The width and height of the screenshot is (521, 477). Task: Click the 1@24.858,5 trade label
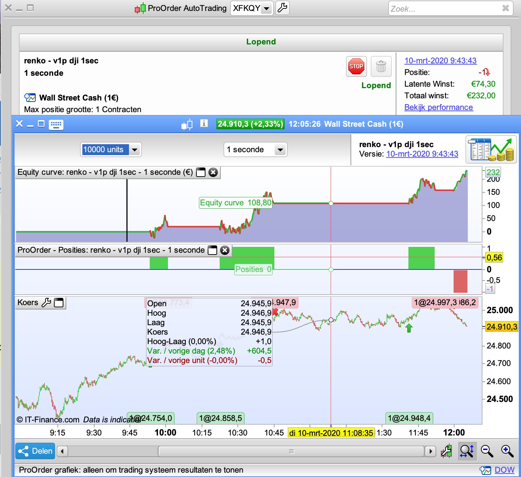tap(220, 418)
